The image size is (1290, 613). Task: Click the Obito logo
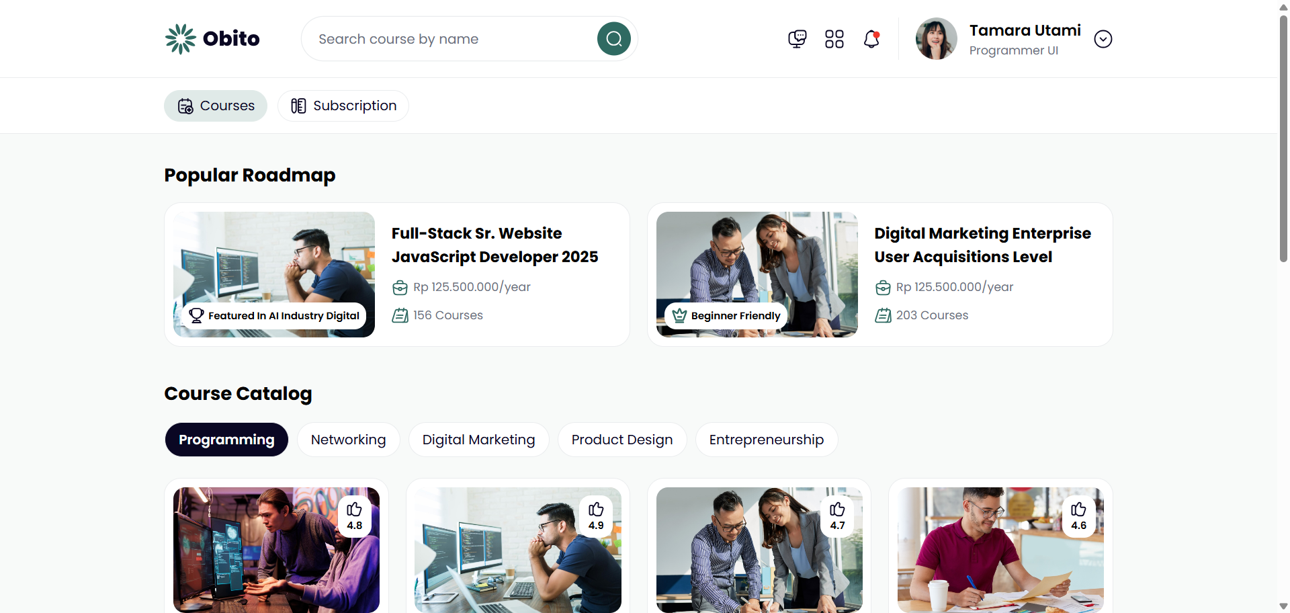click(212, 39)
